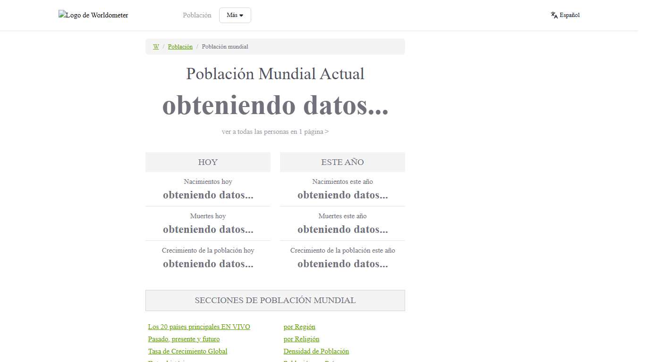Click the Población breadcrumb link

tap(180, 47)
